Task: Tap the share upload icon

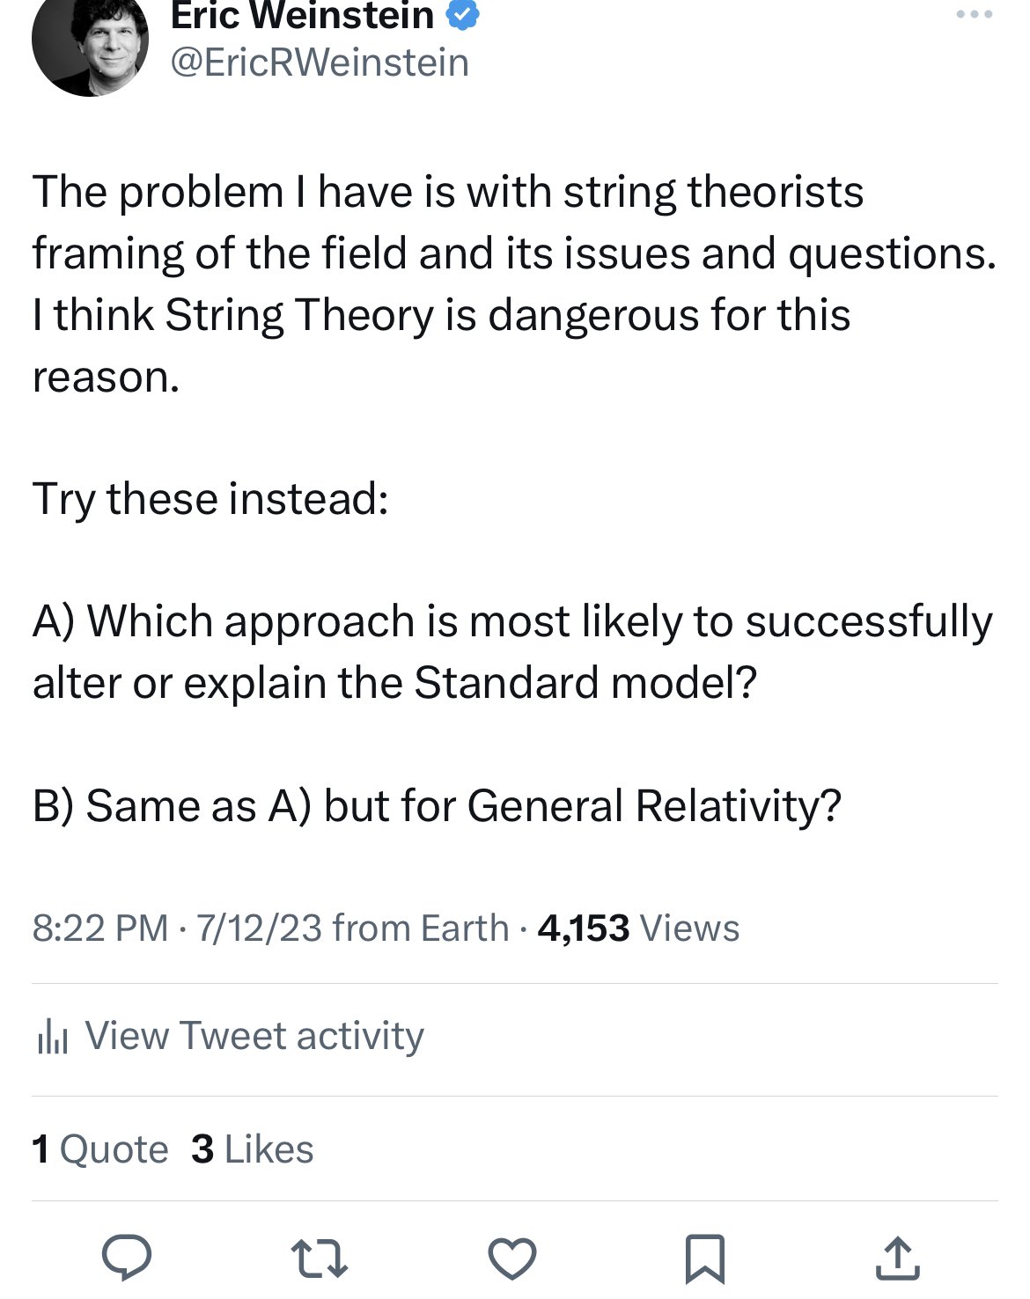Action: pos(898,1257)
